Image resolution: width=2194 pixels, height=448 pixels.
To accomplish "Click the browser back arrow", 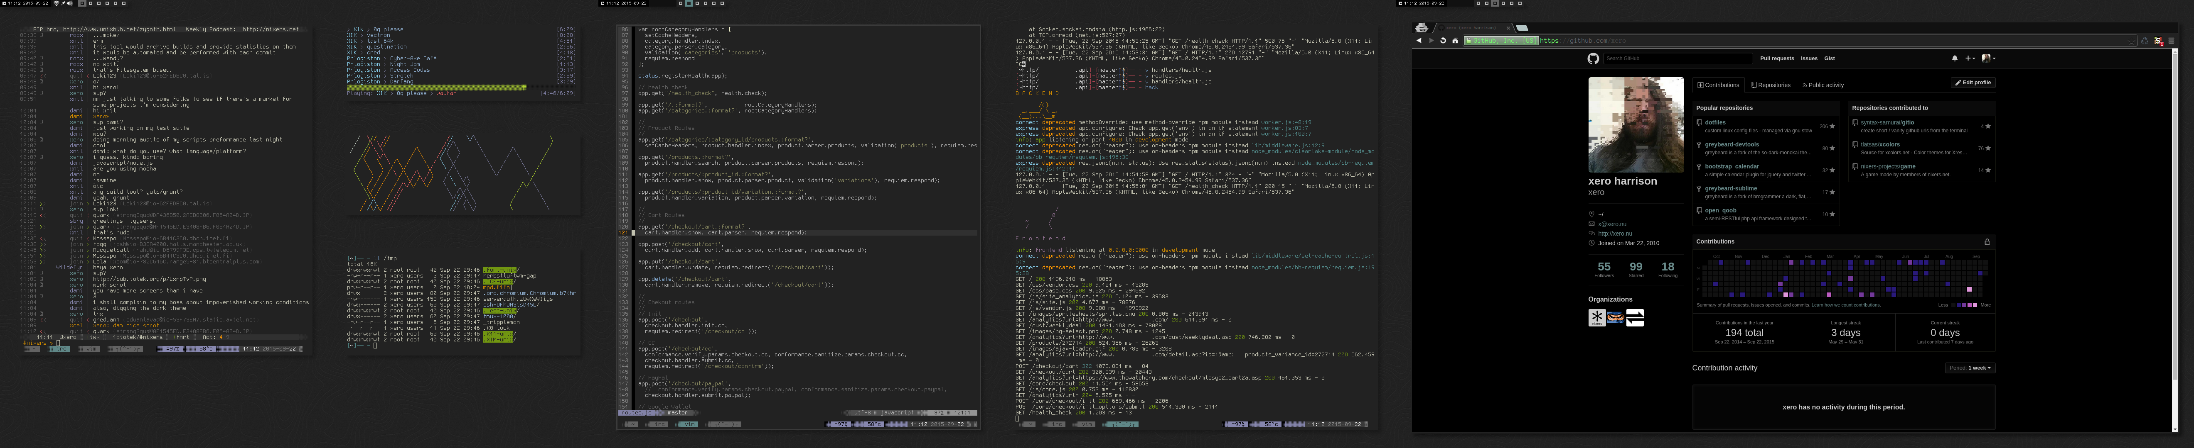I will 1419,41.
